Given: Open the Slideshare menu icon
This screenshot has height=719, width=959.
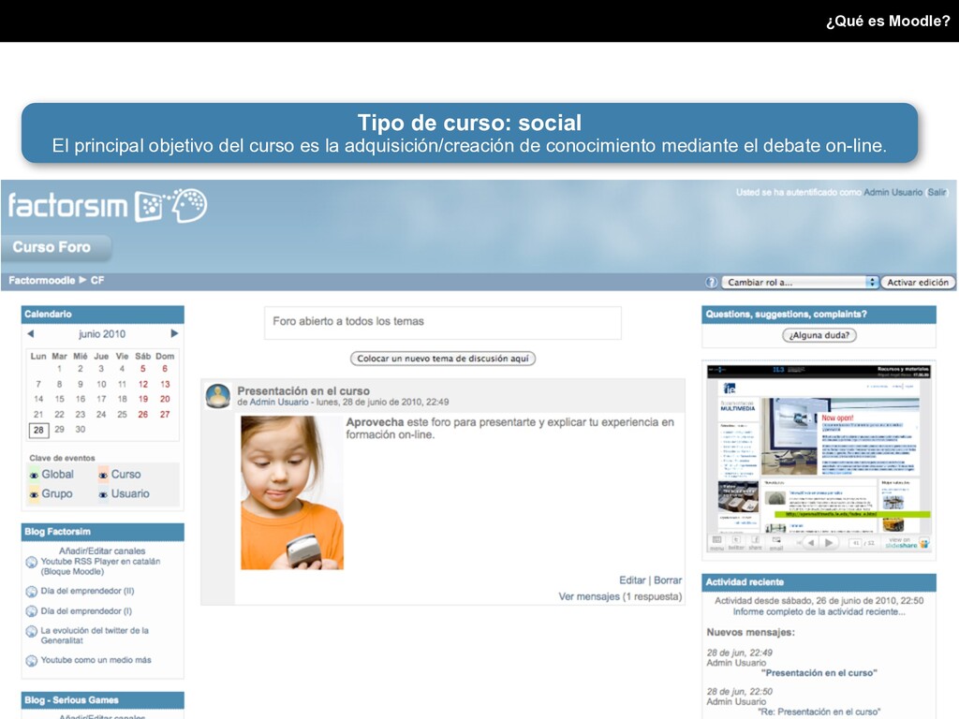Looking at the screenshot, I should tap(716, 542).
